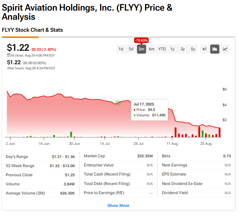Select the 3m time range

[141, 49]
